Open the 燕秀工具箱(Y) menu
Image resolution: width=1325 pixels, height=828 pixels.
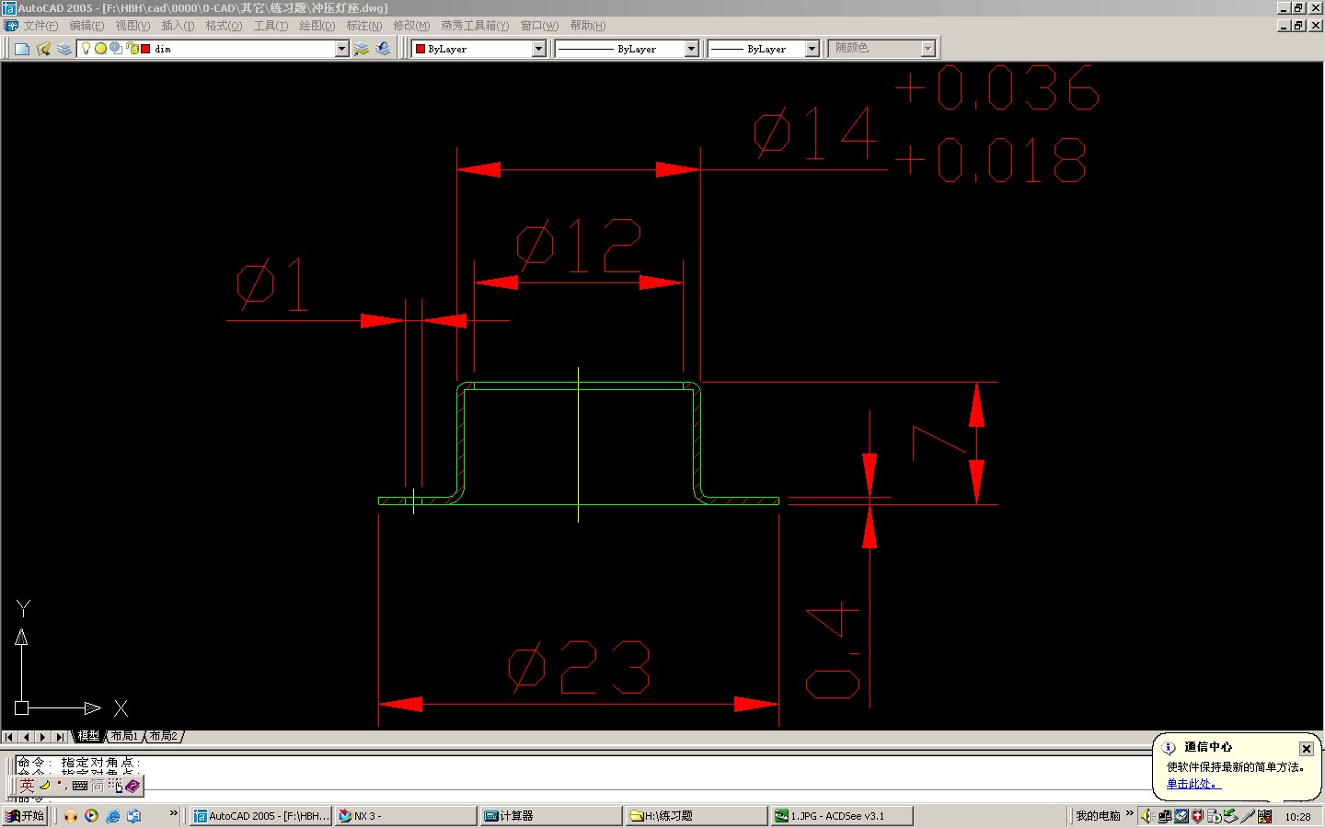click(474, 26)
